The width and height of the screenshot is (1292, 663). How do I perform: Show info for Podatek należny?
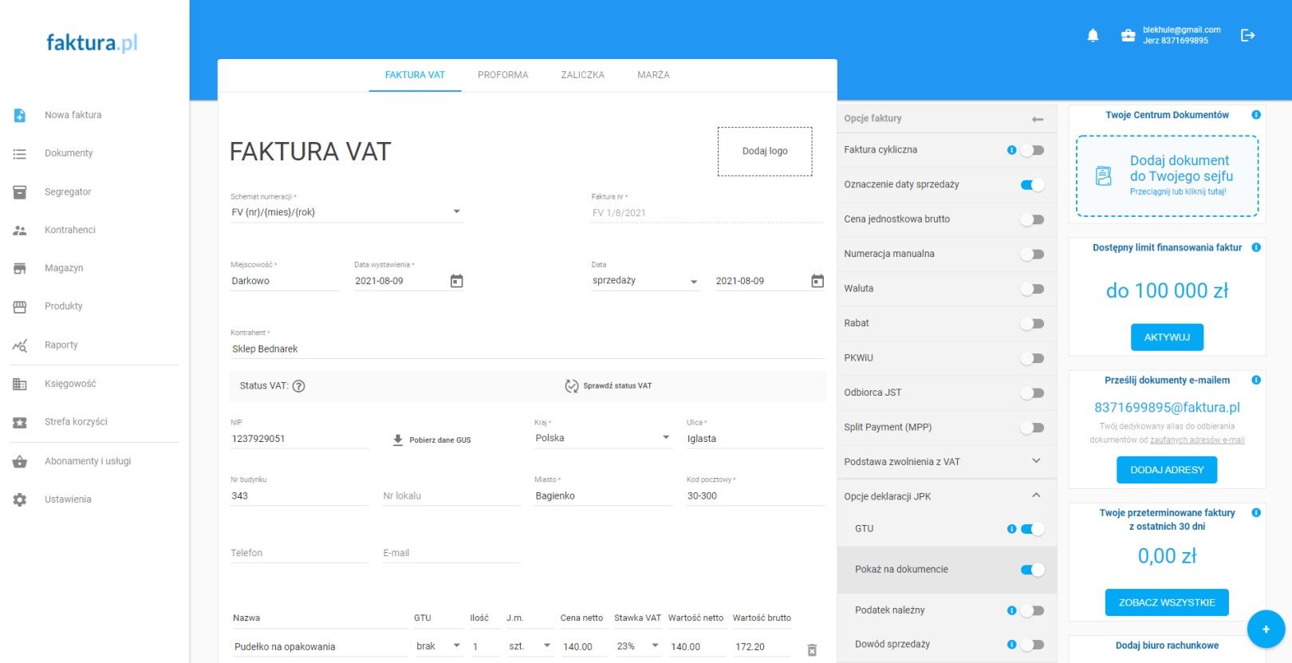click(1011, 610)
